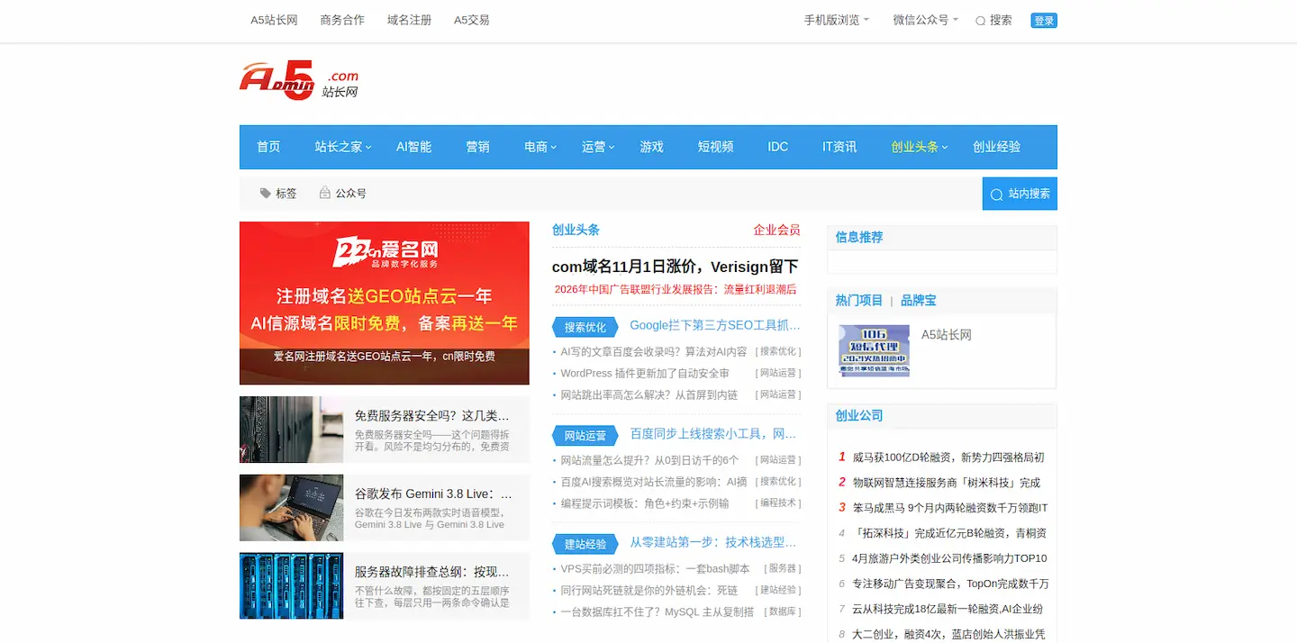This screenshot has width=1297, height=643.
Task: Open article 编程提示词模板
Action: [645, 503]
